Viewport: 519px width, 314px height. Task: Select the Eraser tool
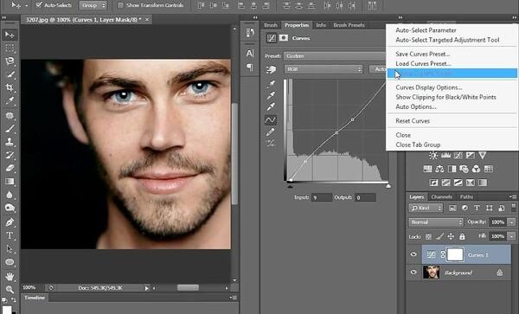pyautogui.click(x=10, y=168)
